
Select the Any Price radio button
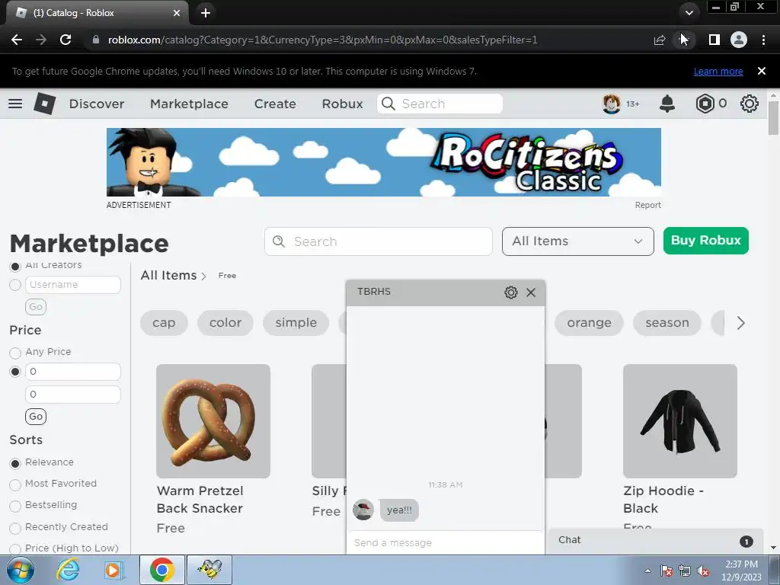click(15, 353)
